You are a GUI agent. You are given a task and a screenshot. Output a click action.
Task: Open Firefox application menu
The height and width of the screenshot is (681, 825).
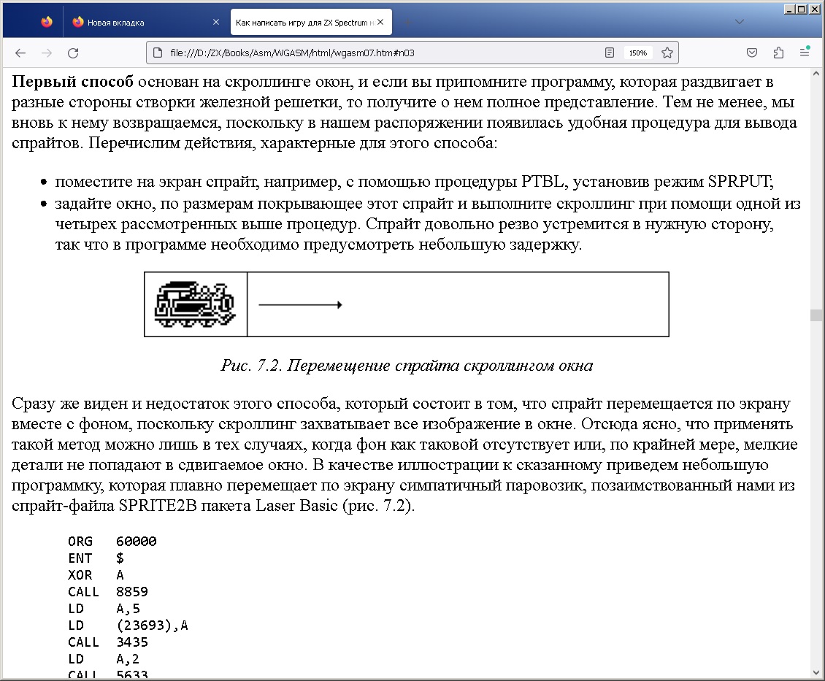[805, 52]
